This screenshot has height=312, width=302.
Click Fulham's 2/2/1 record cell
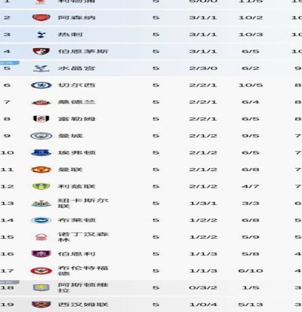point(203,119)
